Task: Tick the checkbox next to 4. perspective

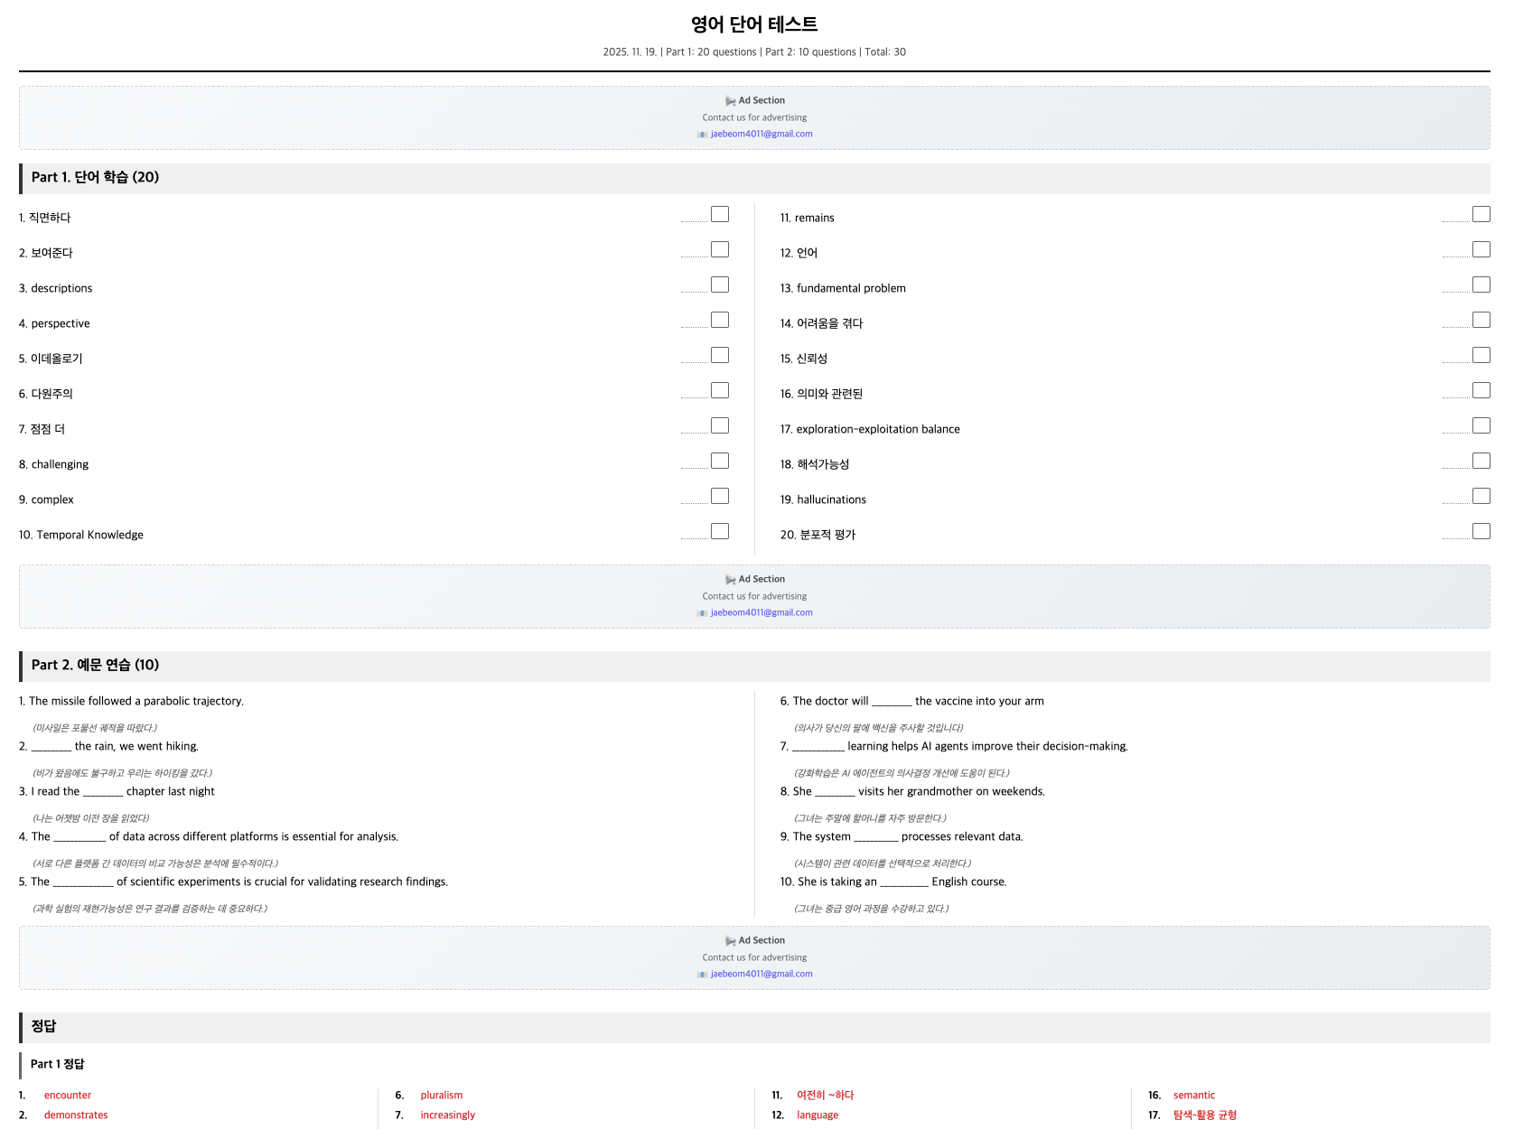Action: 720,320
